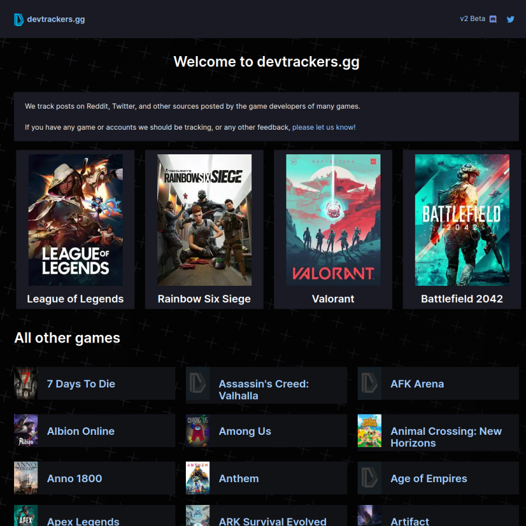Image resolution: width=526 pixels, height=526 pixels.
Task: Open the 7 Days To Die tracker
Action: click(x=81, y=384)
